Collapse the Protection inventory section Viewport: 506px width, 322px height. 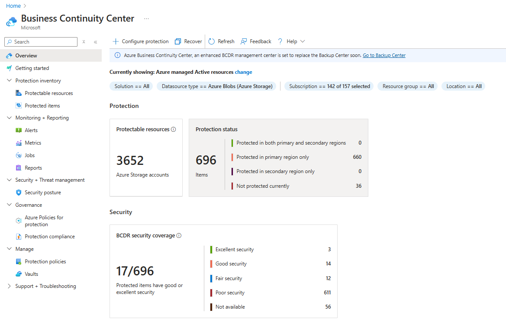coord(10,81)
